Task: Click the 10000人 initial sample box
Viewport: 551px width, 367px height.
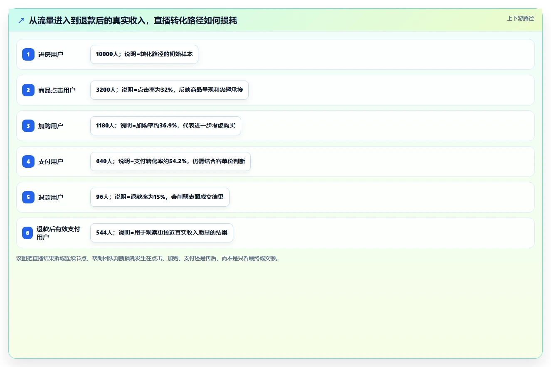Action: coord(144,54)
